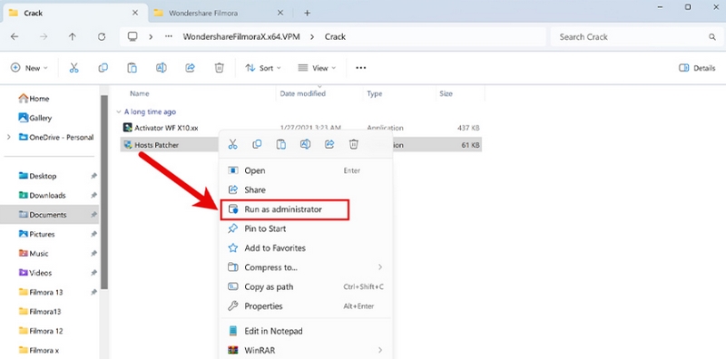Click the Copy icon in the top toolbar
The width and height of the screenshot is (726, 359).
point(103,68)
